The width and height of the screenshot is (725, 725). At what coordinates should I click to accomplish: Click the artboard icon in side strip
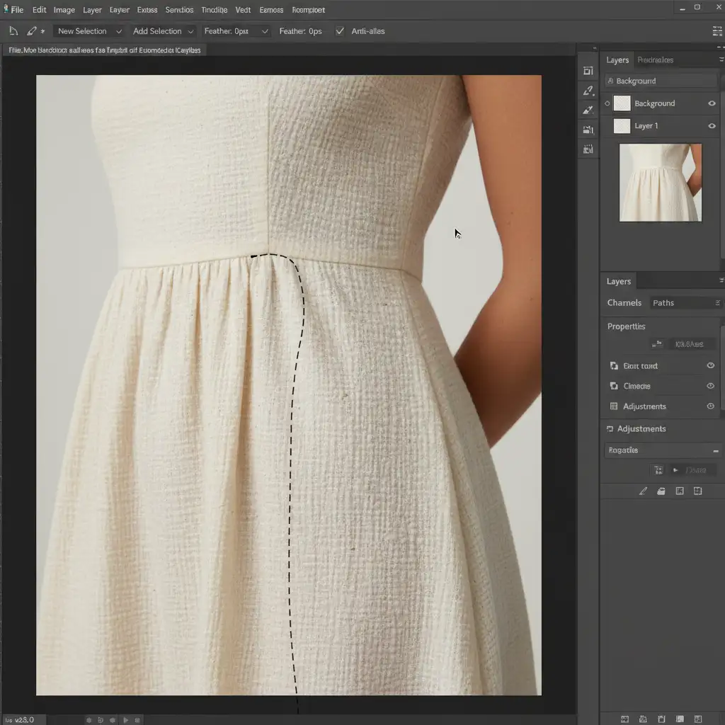(x=588, y=71)
